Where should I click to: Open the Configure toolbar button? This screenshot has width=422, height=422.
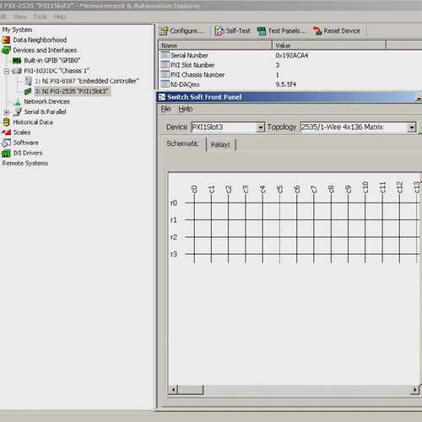181,31
